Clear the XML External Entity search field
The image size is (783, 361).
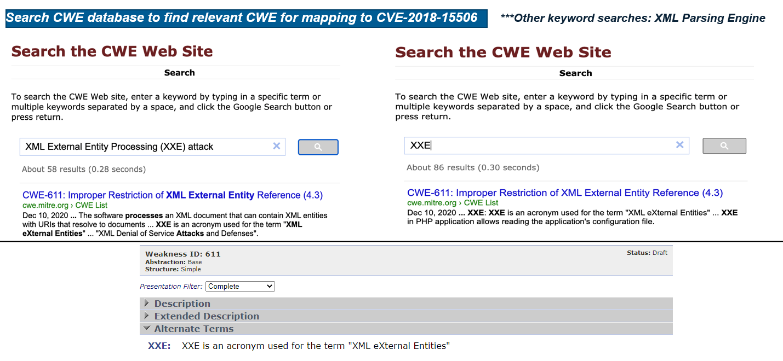pos(277,146)
